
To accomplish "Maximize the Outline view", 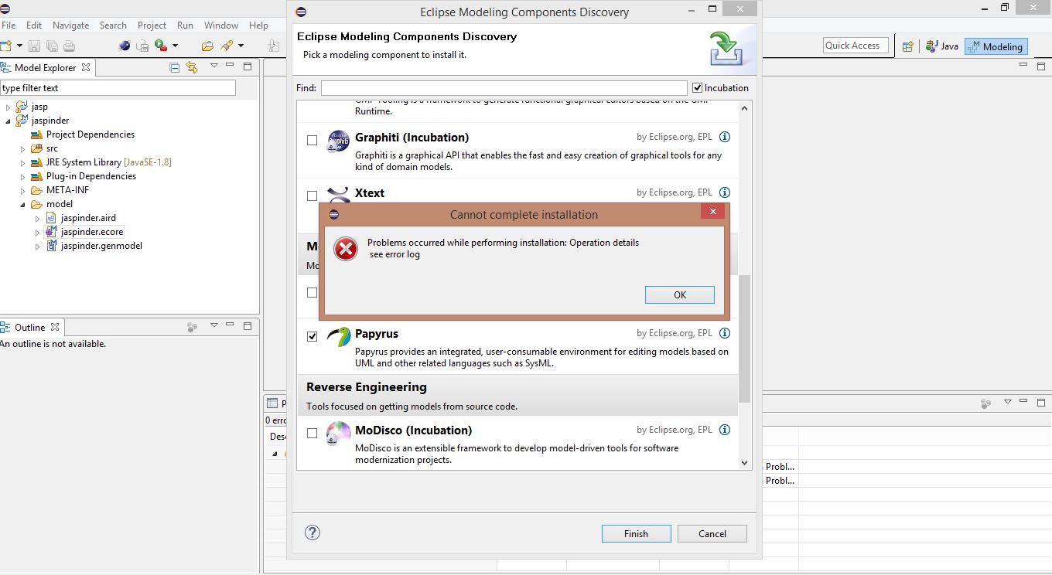I will pos(248,326).
